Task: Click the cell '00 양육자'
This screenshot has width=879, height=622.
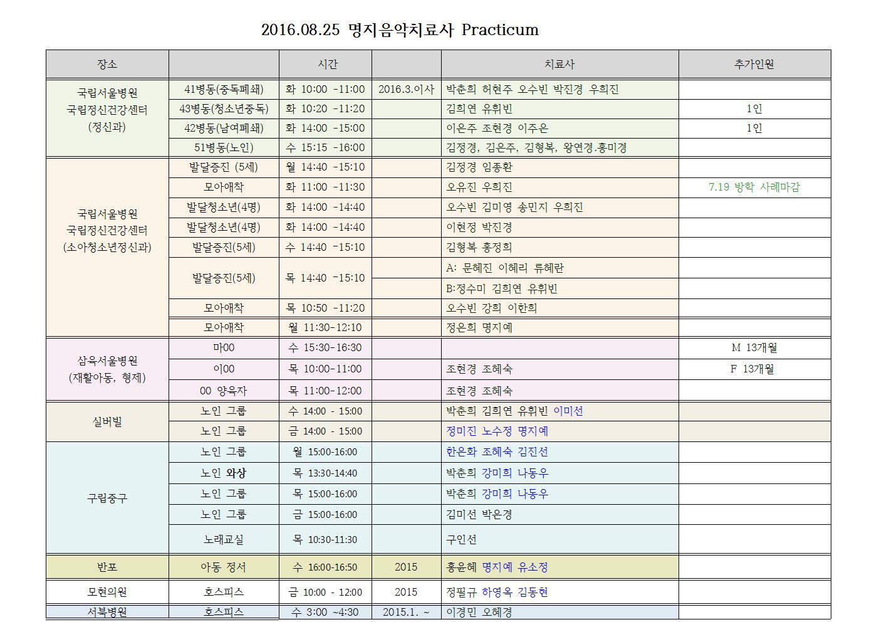Action: (x=224, y=391)
